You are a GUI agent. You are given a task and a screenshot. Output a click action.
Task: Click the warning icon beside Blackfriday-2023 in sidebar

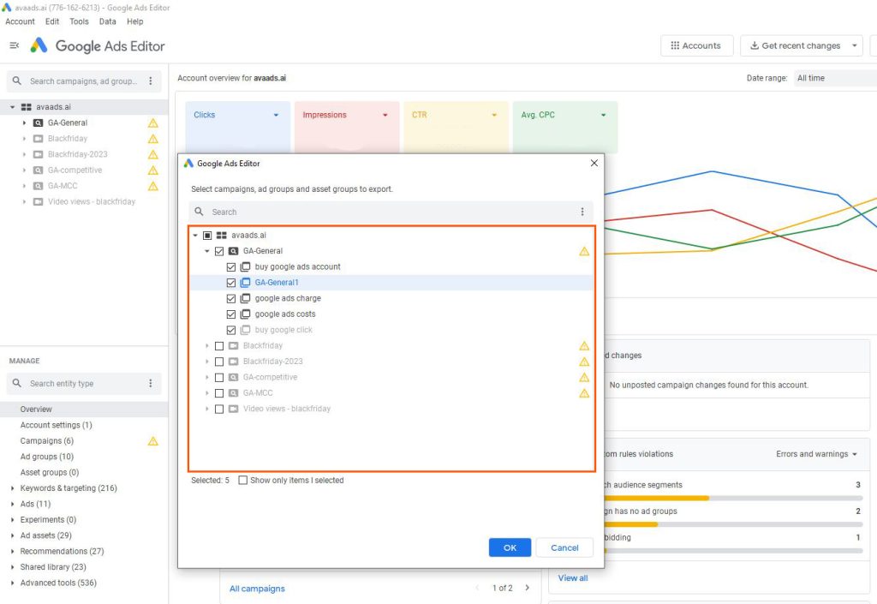[x=152, y=154]
